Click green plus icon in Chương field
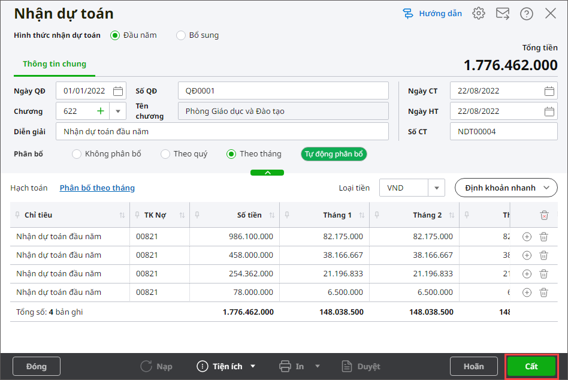Viewport: 568px width, 380px height. [100, 111]
